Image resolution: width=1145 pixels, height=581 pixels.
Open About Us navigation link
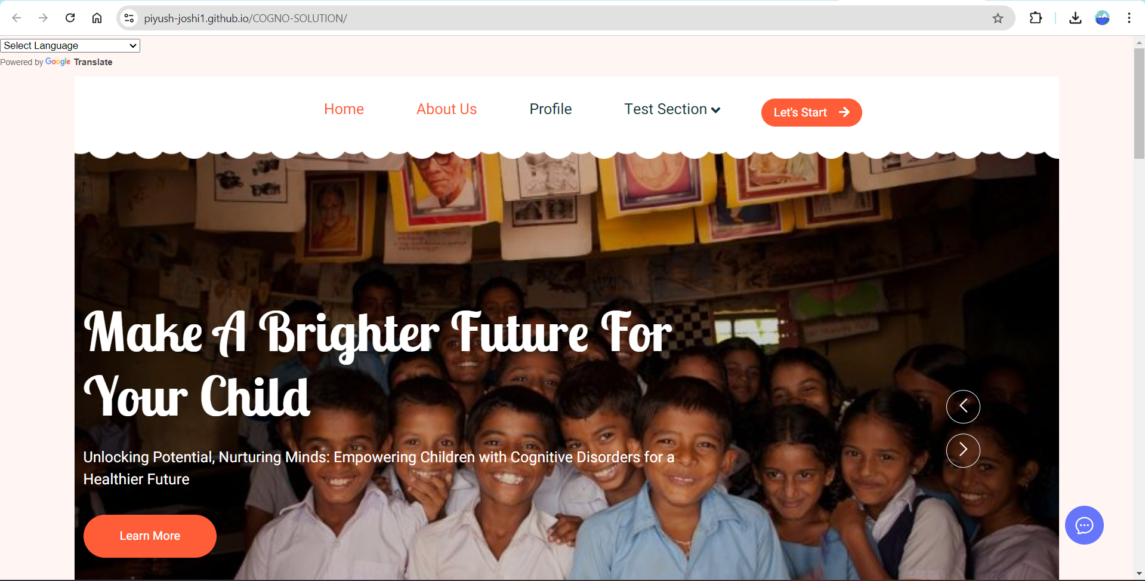[446, 109]
